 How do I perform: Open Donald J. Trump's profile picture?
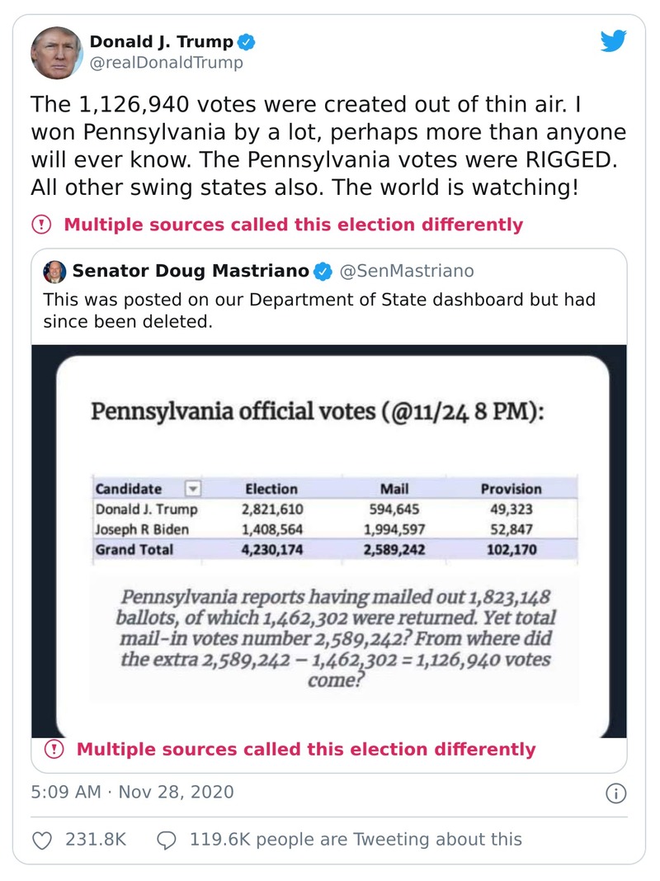(x=57, y=51)
